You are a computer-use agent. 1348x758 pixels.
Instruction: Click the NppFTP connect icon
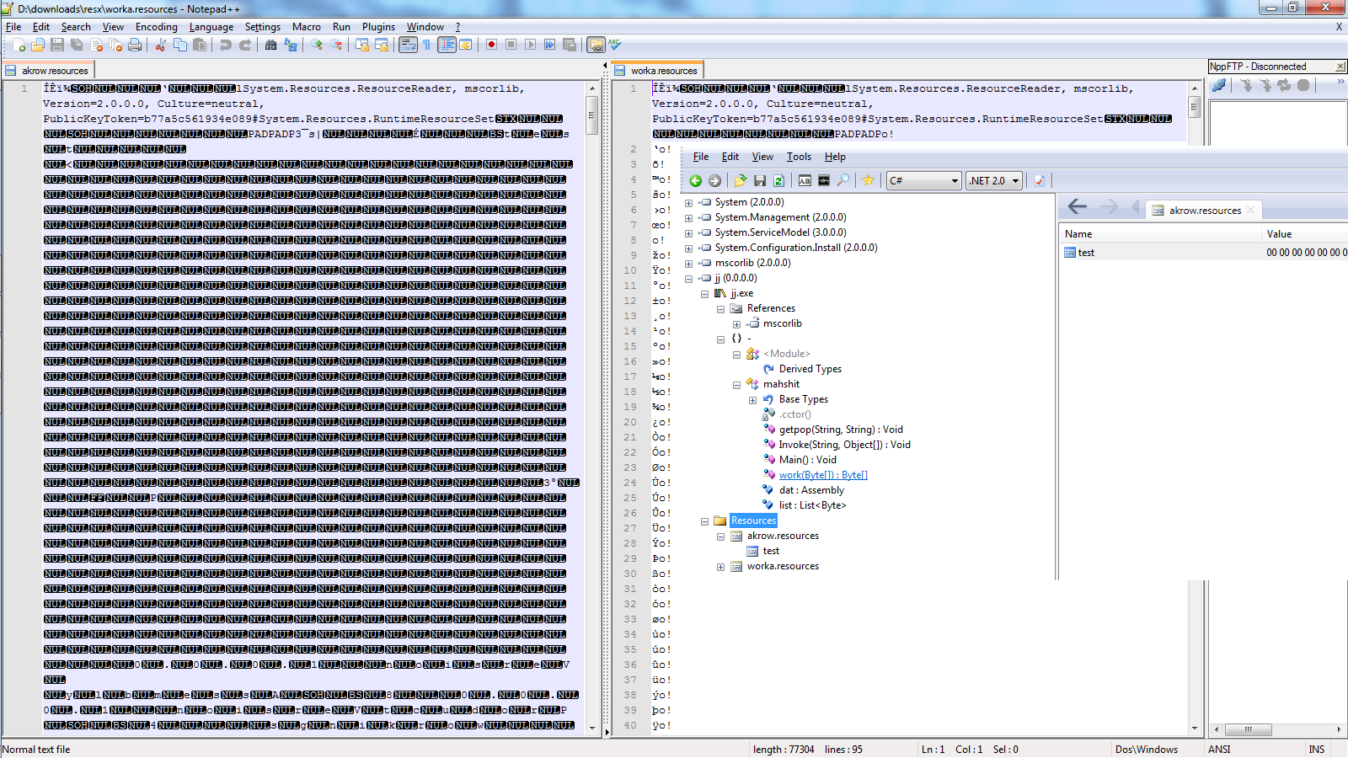click(x=1218, y=85)
